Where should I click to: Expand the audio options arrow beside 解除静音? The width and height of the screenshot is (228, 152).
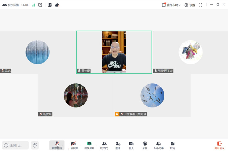click(x=63, y=145)
